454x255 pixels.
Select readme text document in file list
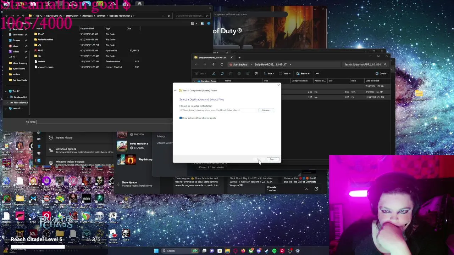pyautogui.click(x=41, y=62)
